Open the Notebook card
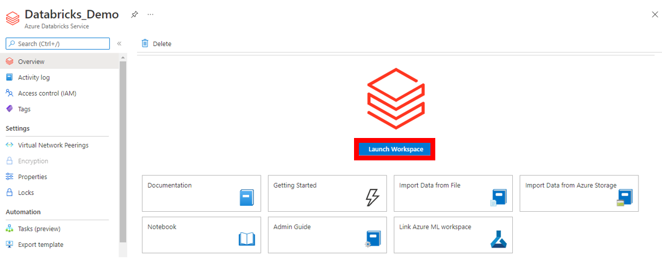The image size is (662, 279). click(x=201, y=235)
